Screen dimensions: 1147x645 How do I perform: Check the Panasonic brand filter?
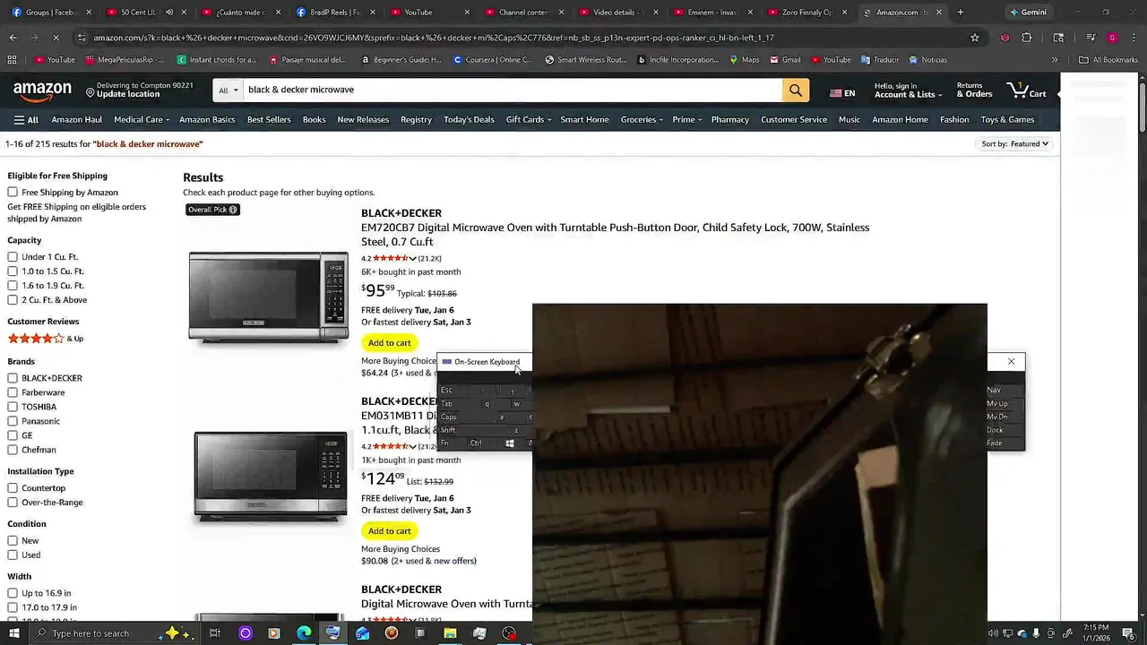click(x=13, y=421)
